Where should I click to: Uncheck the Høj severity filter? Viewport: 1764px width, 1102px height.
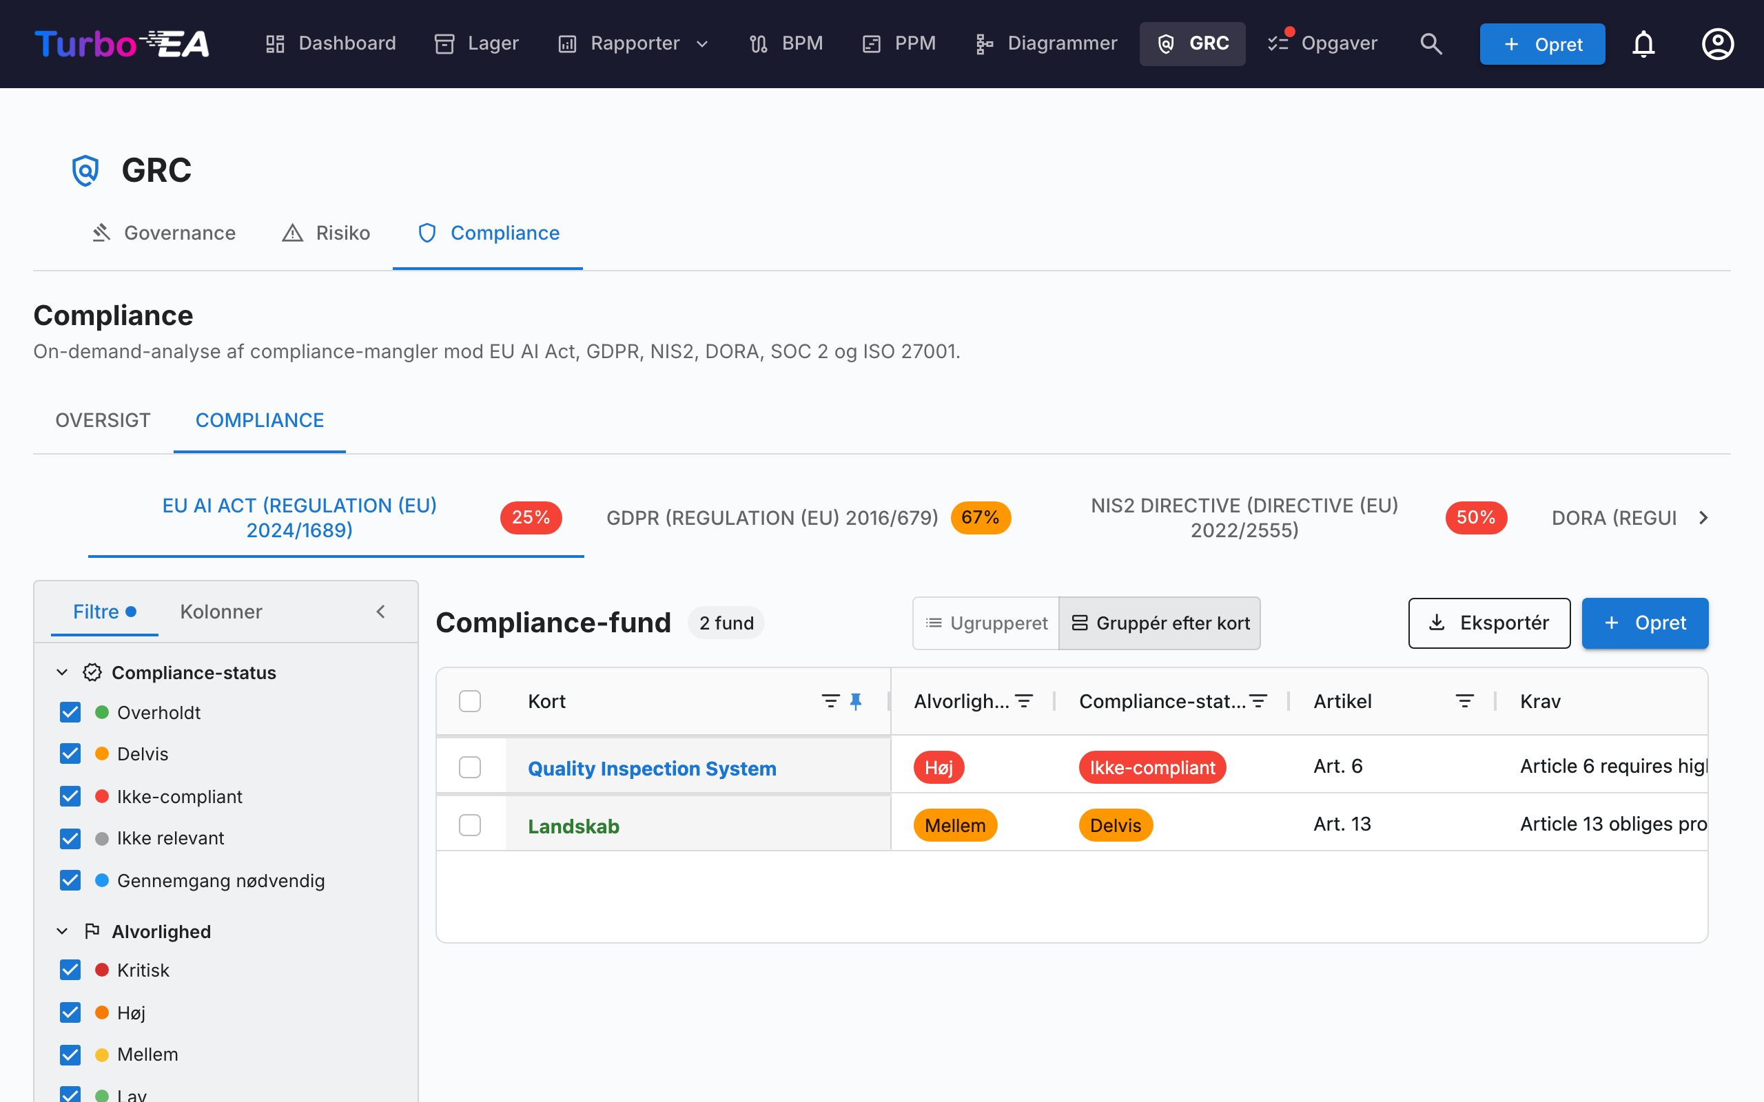[x=70, y=1012]
